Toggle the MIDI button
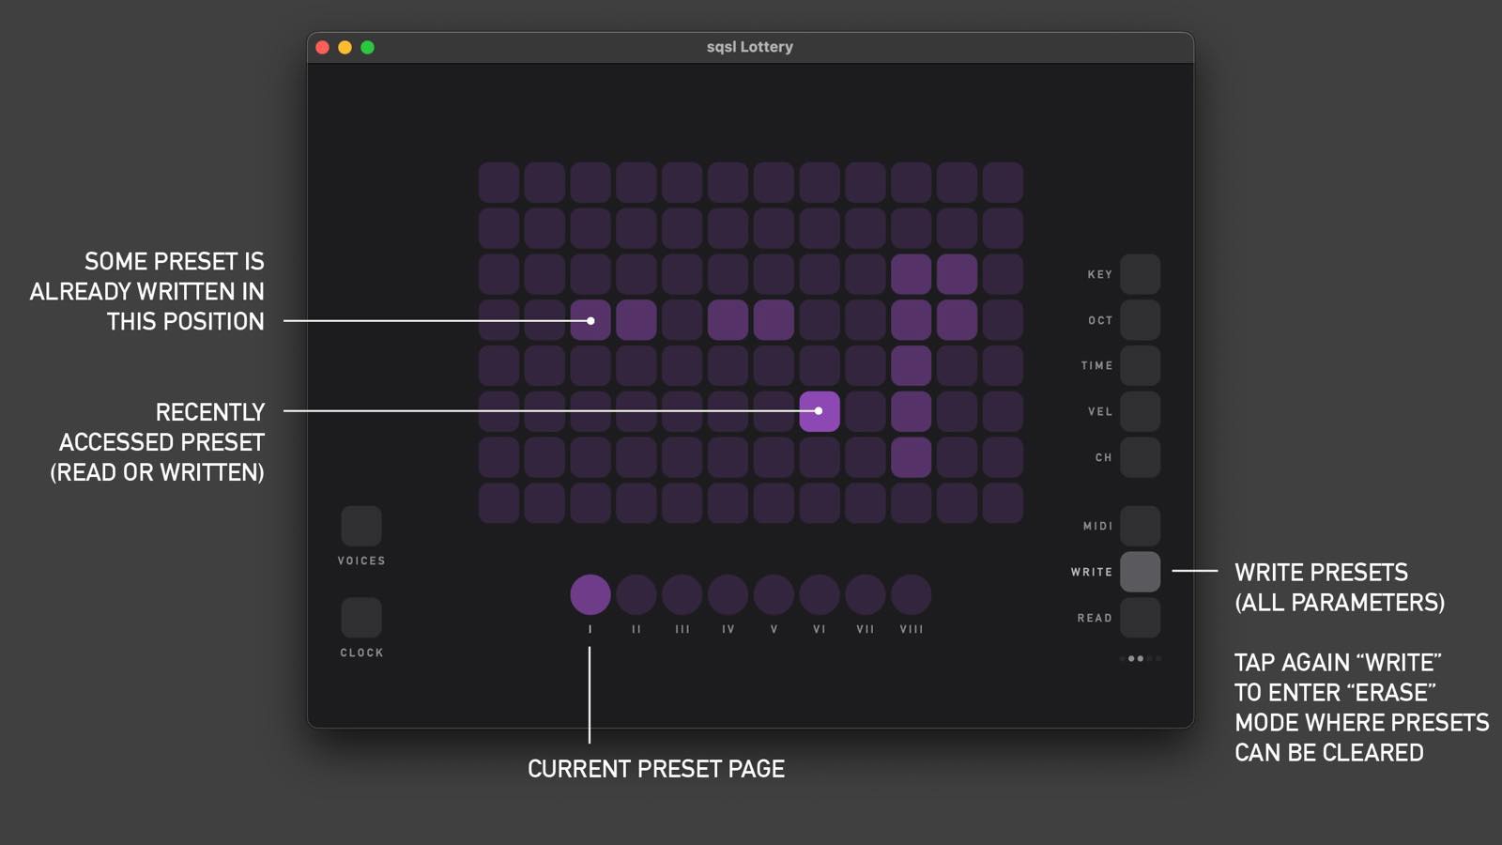Image resolution: width=1502 pixels, height=845 pixels. tap(1140, 526)
